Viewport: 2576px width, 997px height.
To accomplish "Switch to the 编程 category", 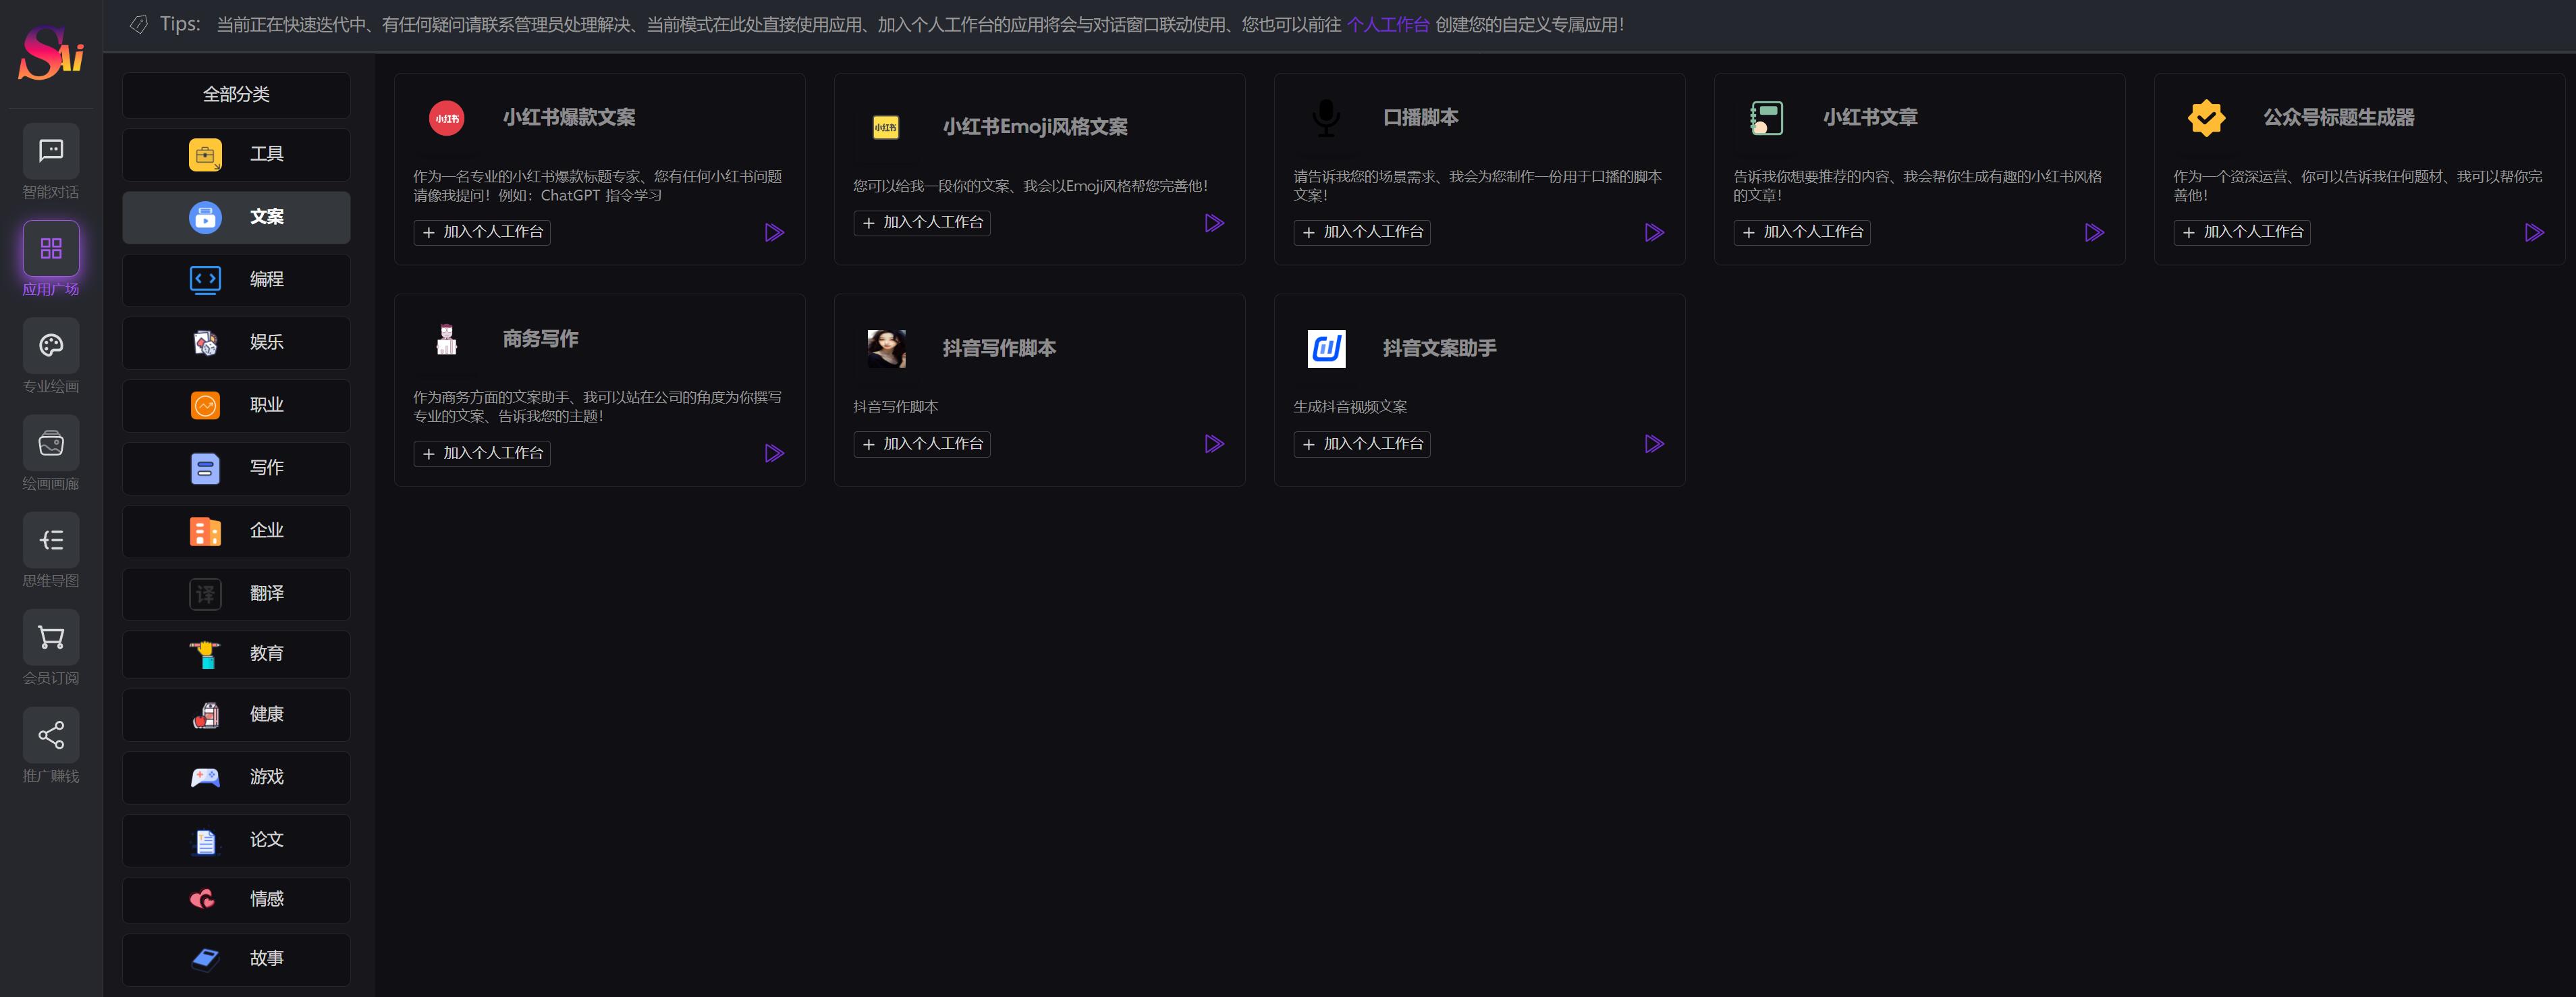I will tap(236, 280).
